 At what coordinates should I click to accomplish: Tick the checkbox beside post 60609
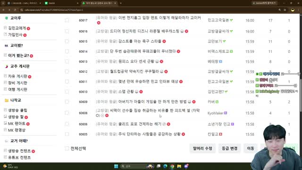67,102
